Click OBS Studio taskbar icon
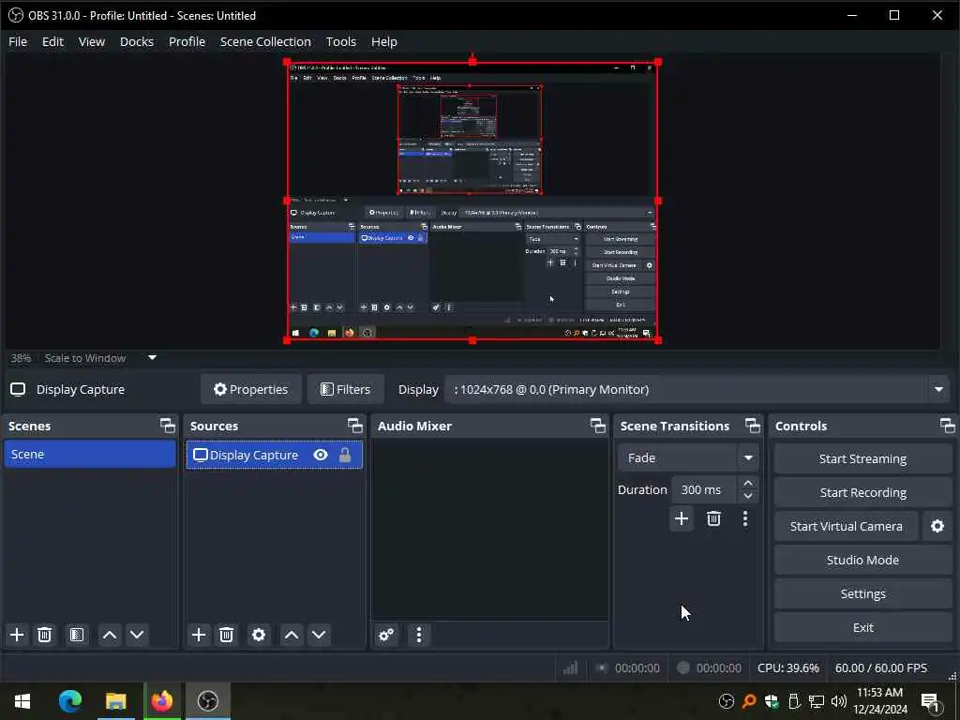Image resolution: width=960 pixels, height=720 pixels. point(208,701)
